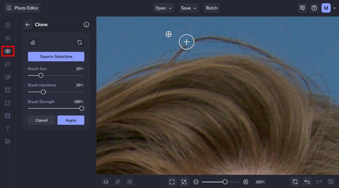Viewport: 339px width, 188px height.
Task: Open the Text tool sidebar icon
Action: pyautogui.click(x=8, y=129)
